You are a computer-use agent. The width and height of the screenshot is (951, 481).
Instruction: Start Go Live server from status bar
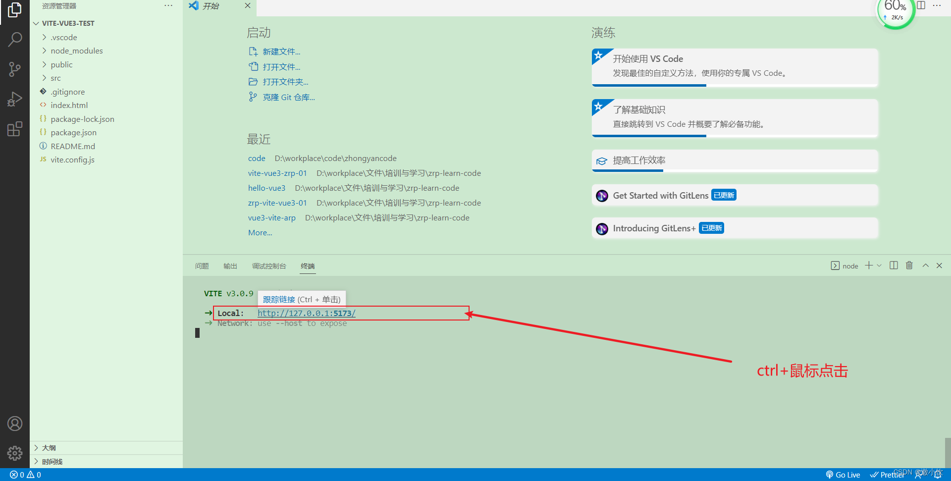(x=843, y=474)
